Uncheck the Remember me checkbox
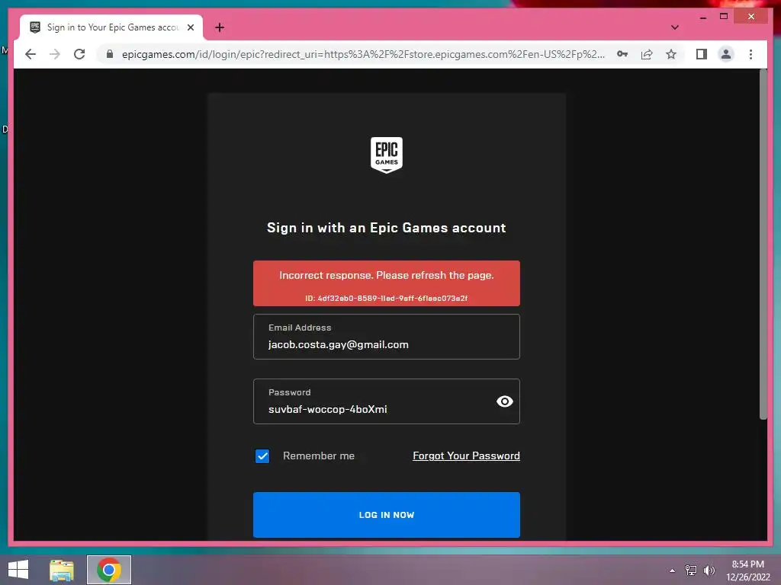The image size is (781, 585). coord(262,456)
